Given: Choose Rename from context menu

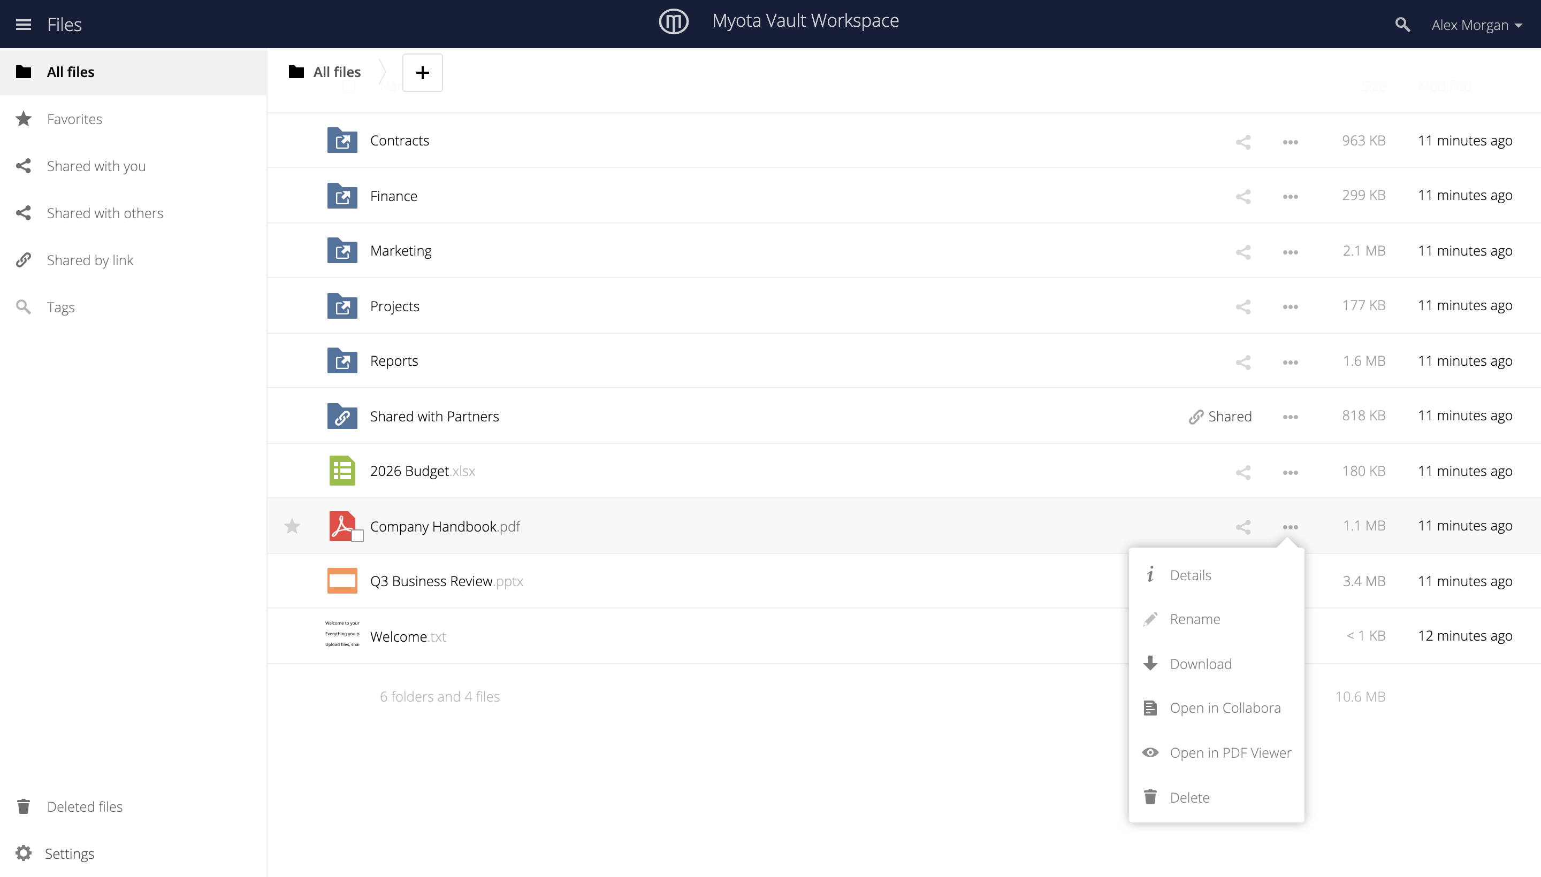Looking at the screenshot, I should point(1216,619).
